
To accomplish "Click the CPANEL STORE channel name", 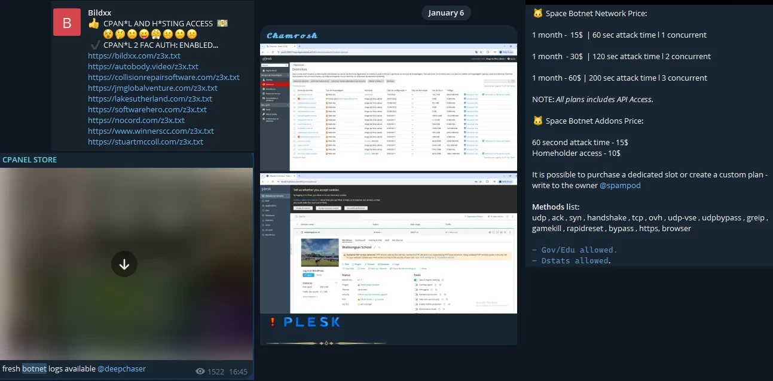I will [30, 159].
